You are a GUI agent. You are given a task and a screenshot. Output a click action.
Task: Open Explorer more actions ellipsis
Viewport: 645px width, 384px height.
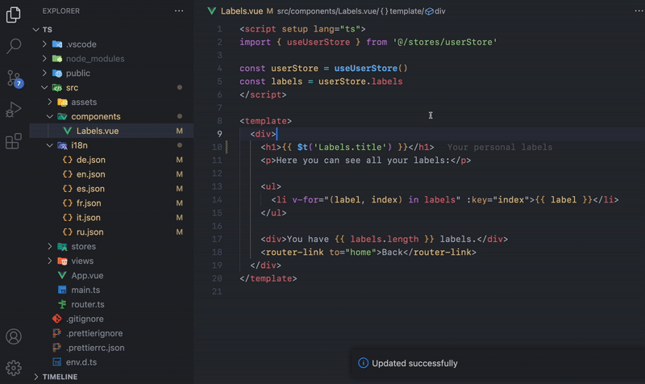click(179, 10)
